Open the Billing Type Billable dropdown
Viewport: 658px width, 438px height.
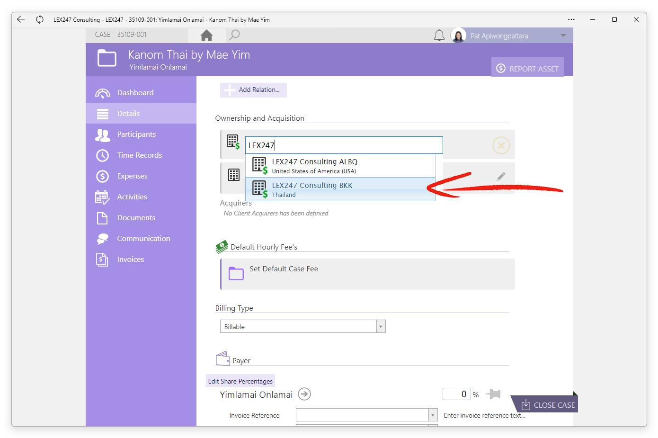click(x=303, y=326)
